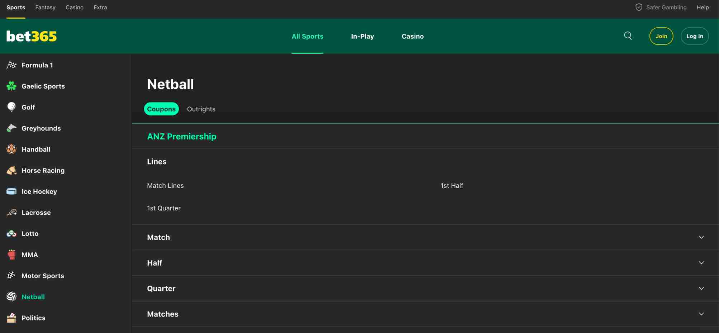Select Ice Hockey in the sidebar
The width and height of the screenshot is (719, 333).
click(39, 192)
